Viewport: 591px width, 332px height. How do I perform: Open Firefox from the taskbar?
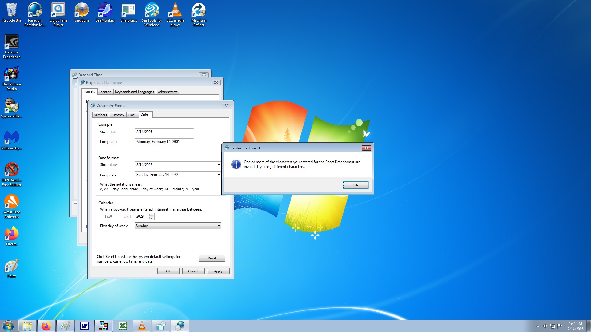click(x=46, y=326)
